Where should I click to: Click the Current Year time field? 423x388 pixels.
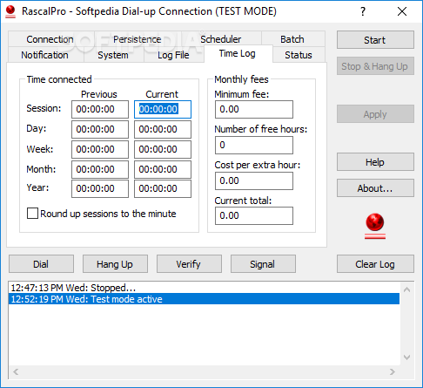(163, 188)
